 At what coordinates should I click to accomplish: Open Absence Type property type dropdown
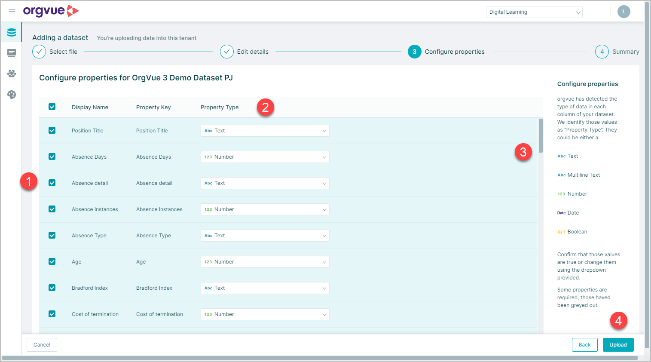265,236
